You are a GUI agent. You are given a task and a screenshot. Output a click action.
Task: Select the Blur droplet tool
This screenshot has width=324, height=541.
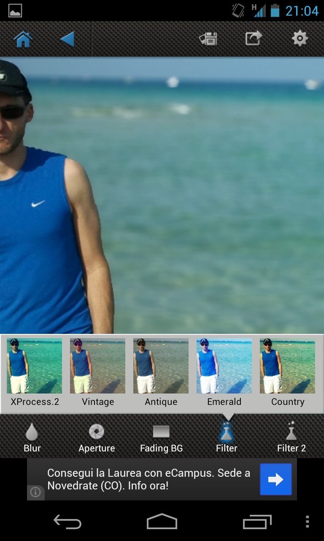pyautogui.click(x=32, y=437)
